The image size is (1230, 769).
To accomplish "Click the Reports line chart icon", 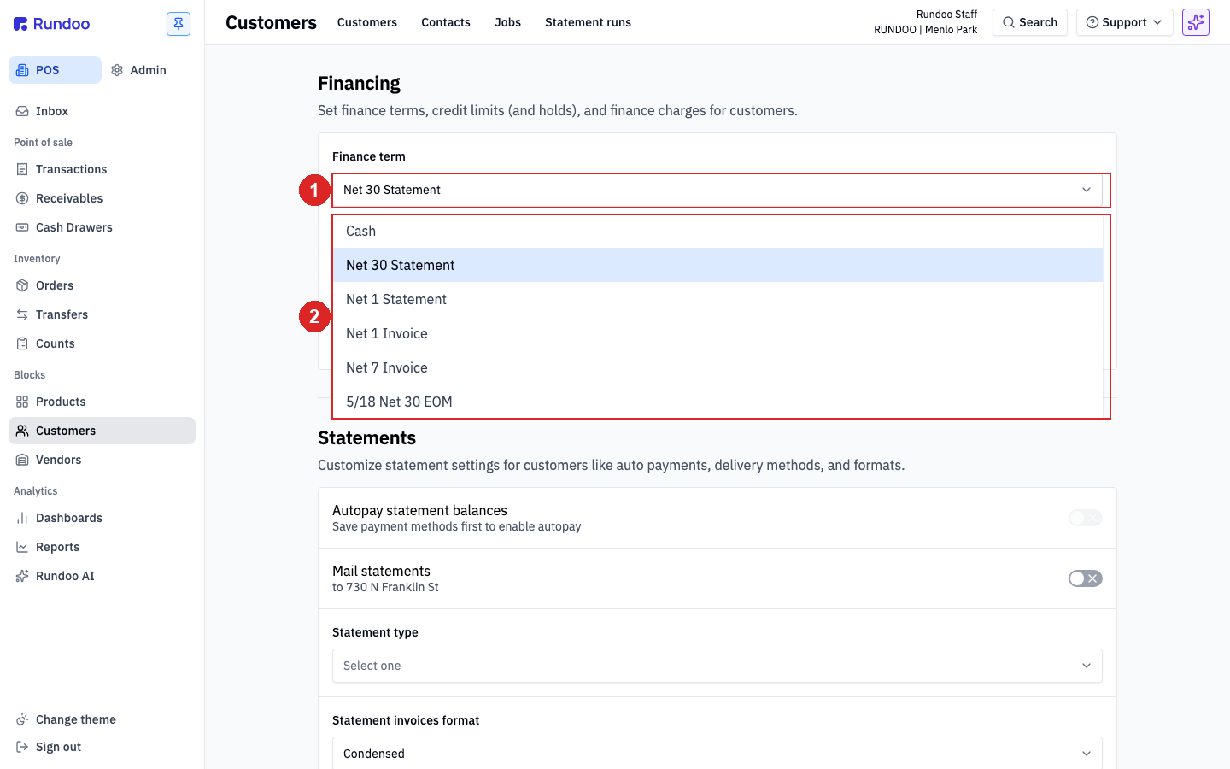I will coord(22,547).
